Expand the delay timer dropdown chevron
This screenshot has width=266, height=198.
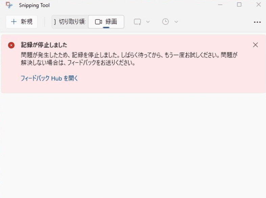pyautogui.click(x=176, y=22)
